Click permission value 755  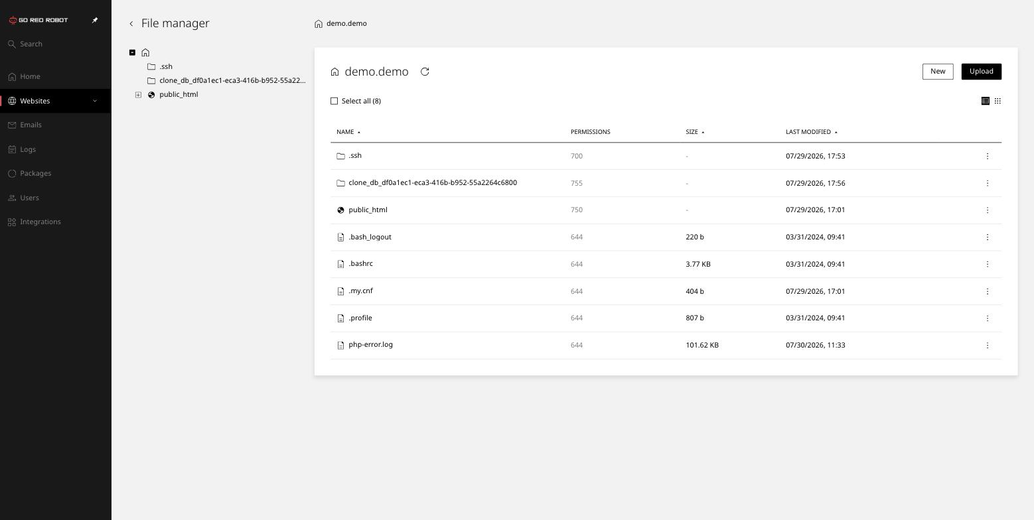tap(576, 183)
